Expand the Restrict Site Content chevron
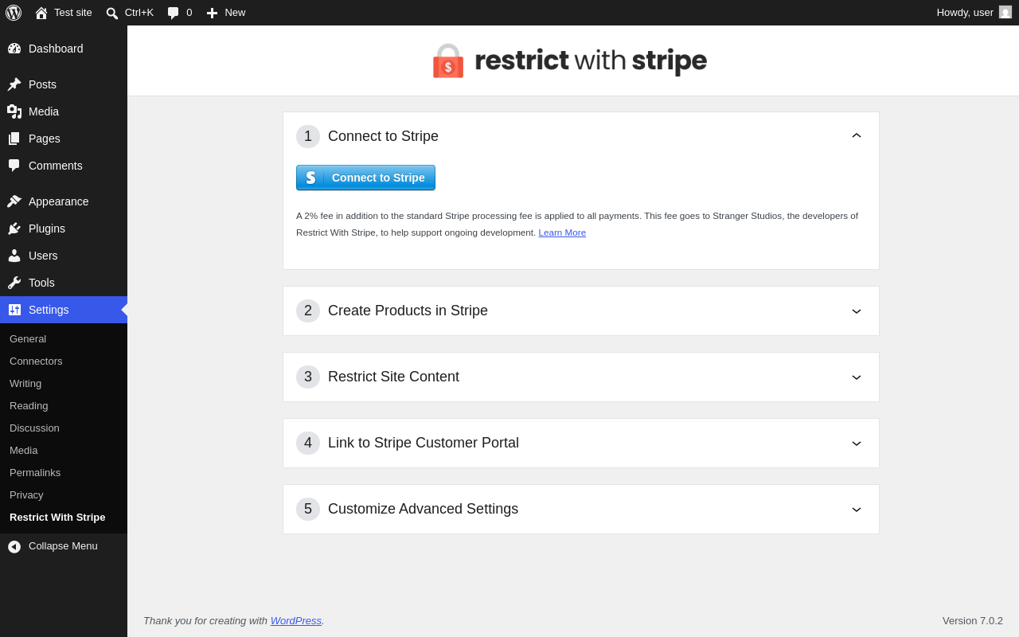 (x=857, y=377)
